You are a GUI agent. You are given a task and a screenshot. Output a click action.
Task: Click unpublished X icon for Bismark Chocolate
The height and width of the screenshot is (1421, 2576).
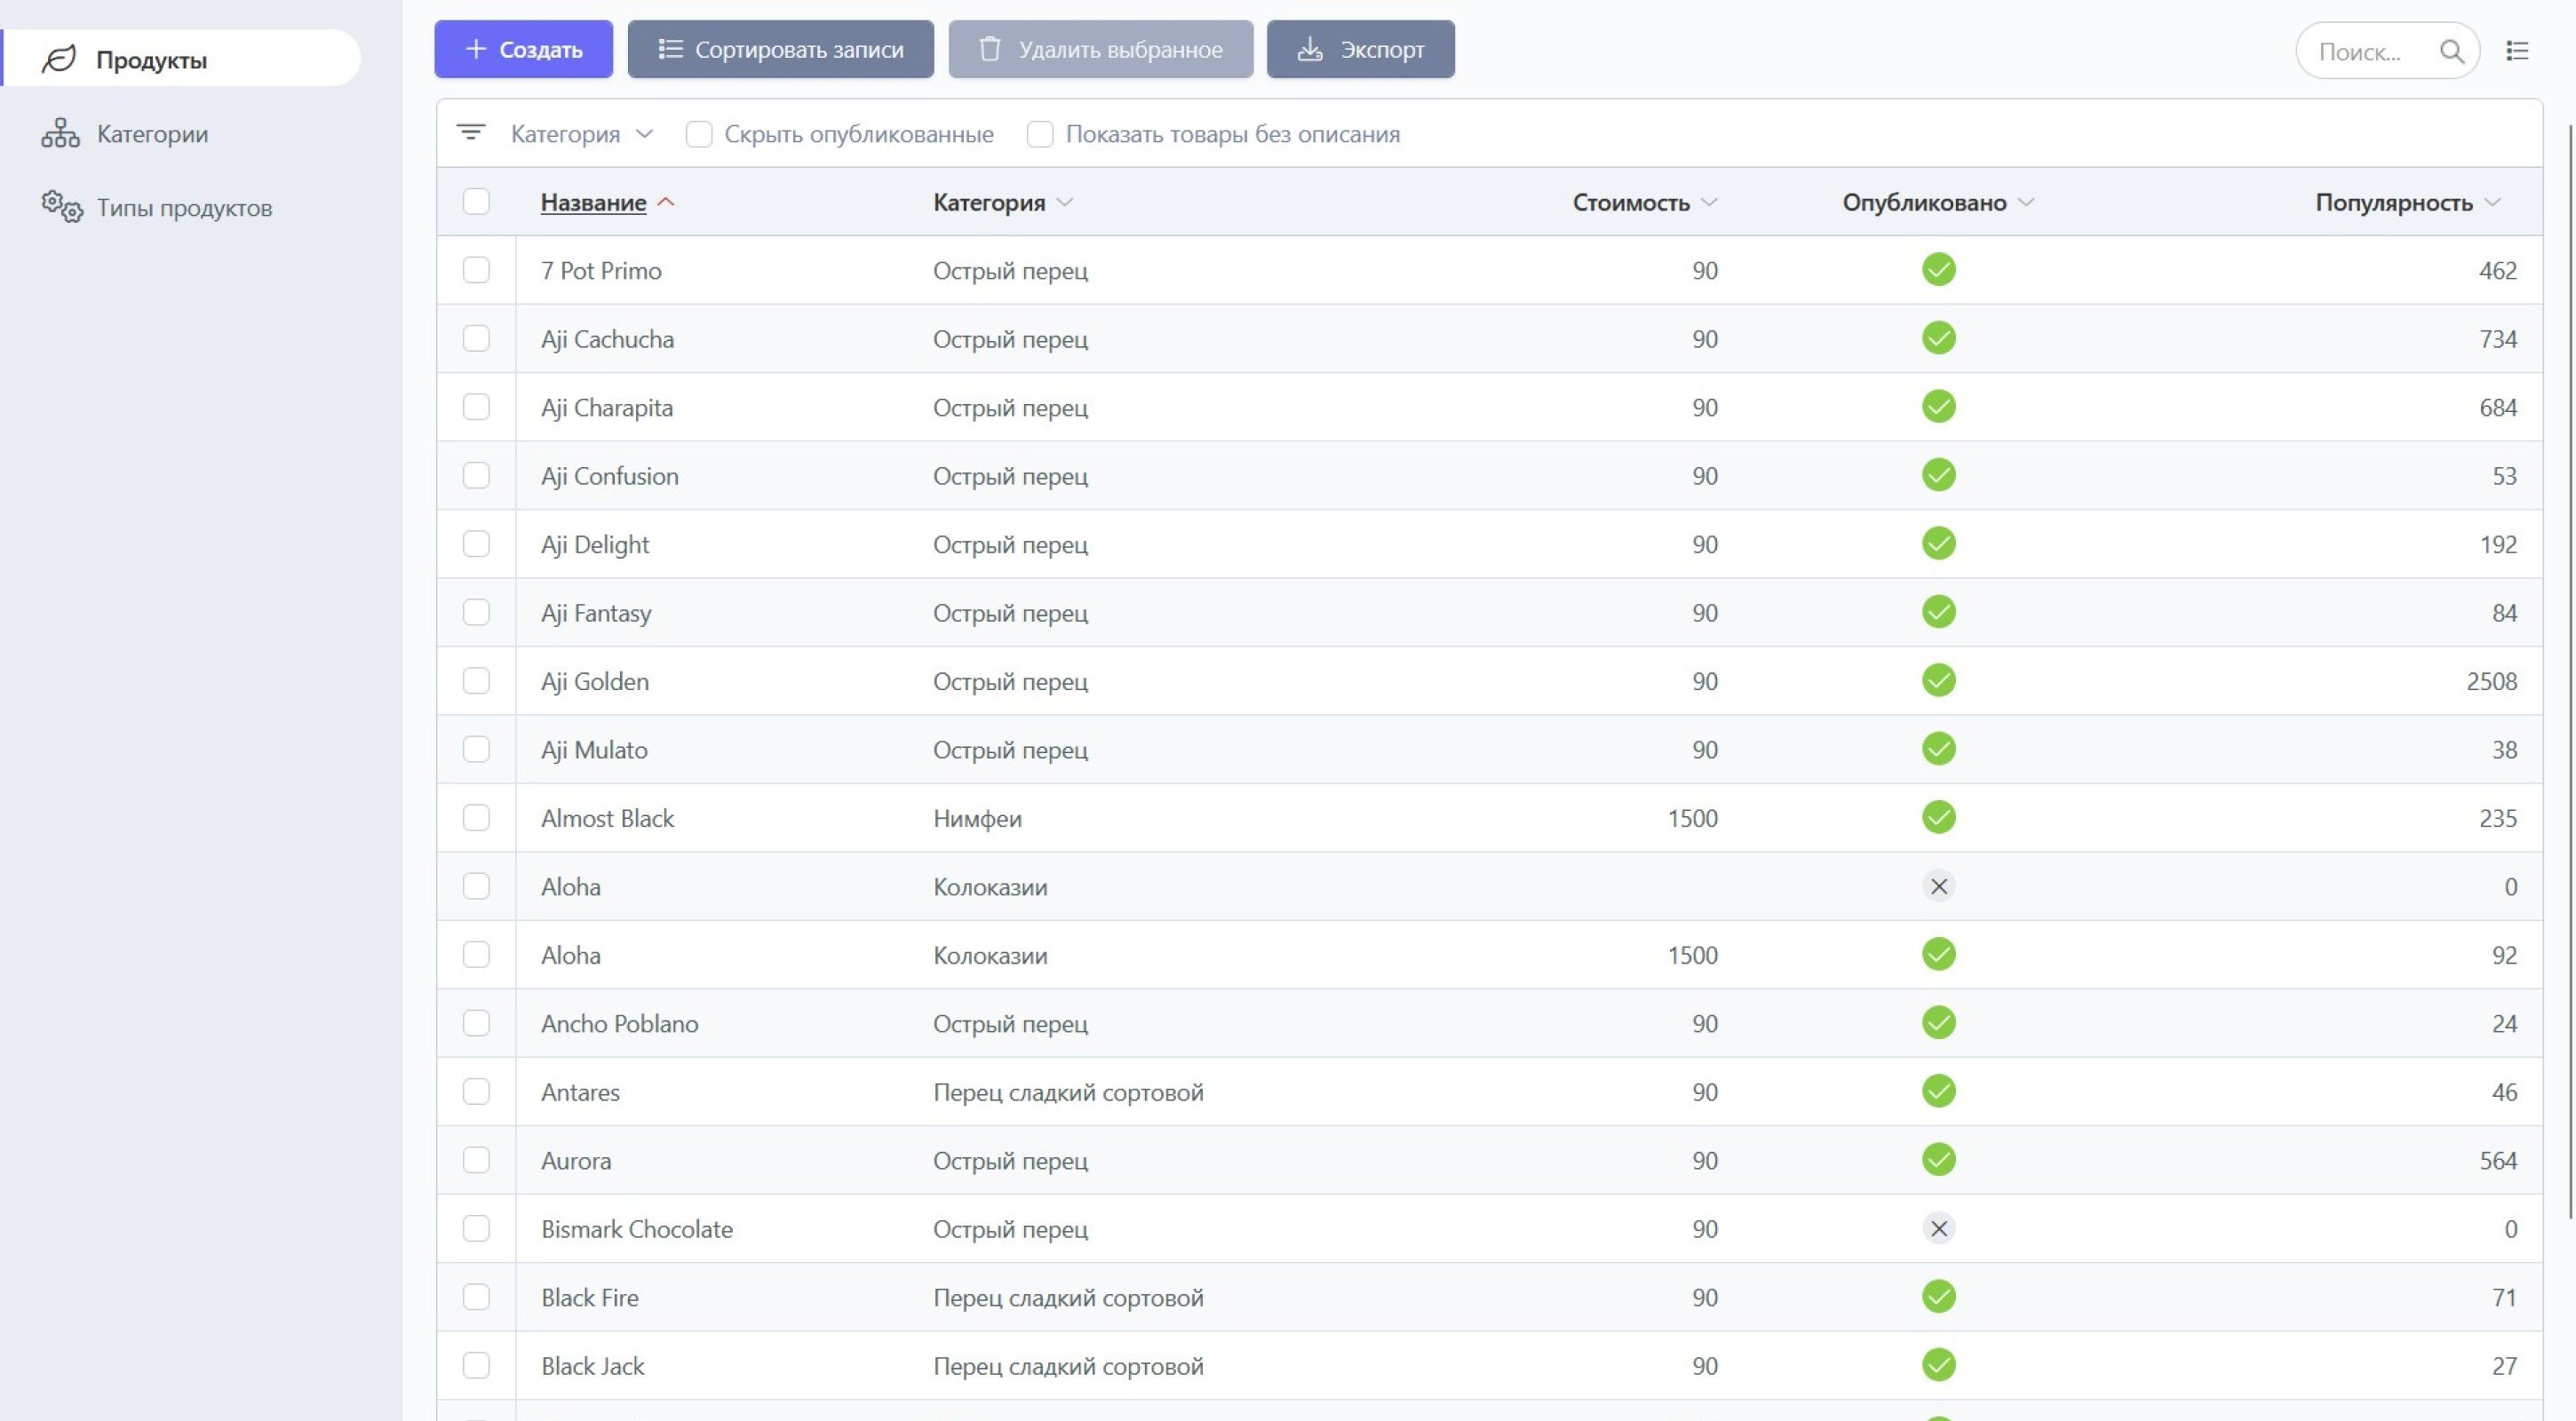[1938, 1228]
